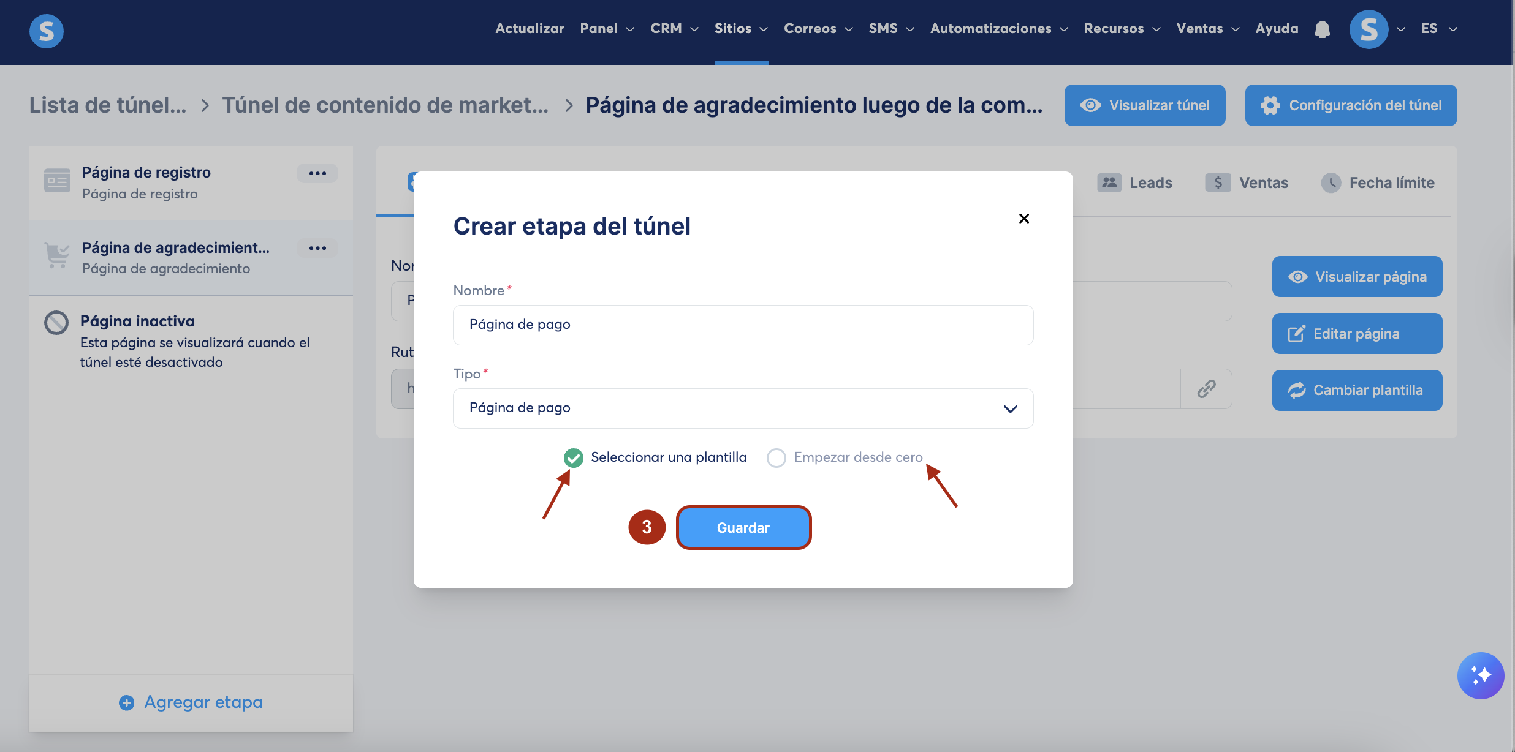Click the Nombre input field in dialog
This screenshot has height=752, width=1515.
743,325
